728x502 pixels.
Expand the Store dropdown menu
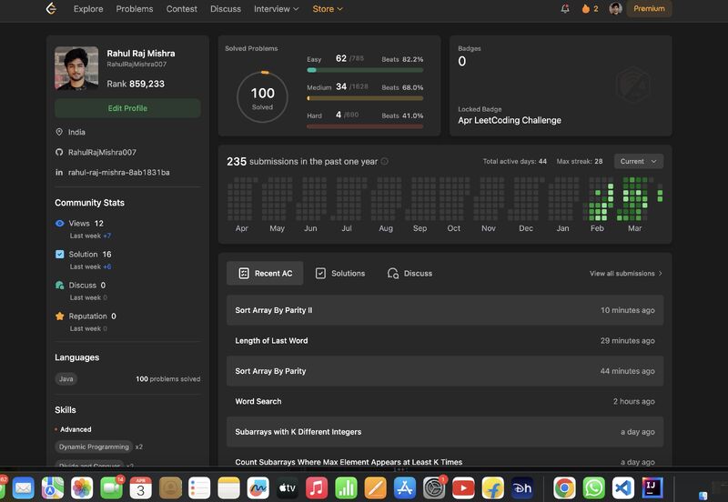[328, 9]
